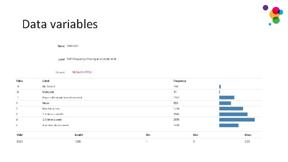Click the 'Min' summary header
This screenshot has width=288, height=162.
tap(148, 135)
